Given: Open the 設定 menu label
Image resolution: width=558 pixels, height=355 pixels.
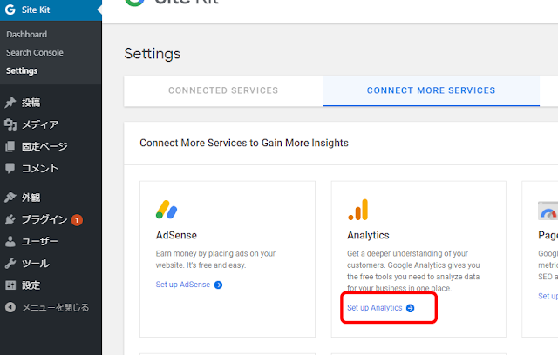Looking at the screenshot, I should coord(31,285).
